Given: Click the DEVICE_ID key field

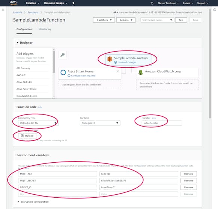Looking at the screenshot, I should [x=57, y=188].
